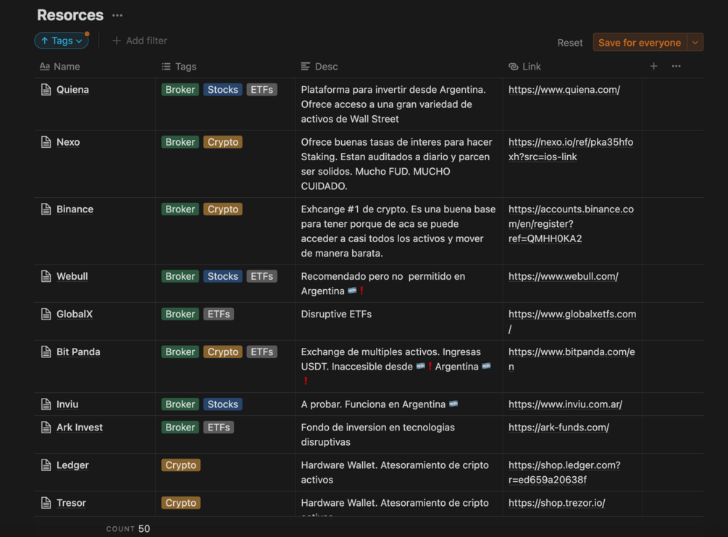Click the Crypto tag in Tresor row
The image size is (728, 537).
coord(180,503)
